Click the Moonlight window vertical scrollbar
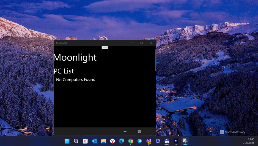The width and height of the screenshot is (258, 146). click(x=155, y=60)
